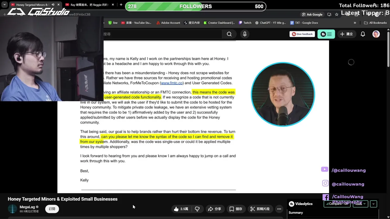Open YouTube notifications bell
The image size is (390, 219).
(x=363, y=34)
